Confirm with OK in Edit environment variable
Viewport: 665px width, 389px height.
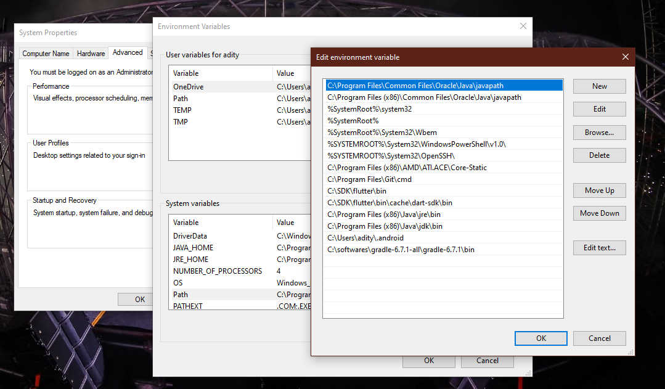541,338
